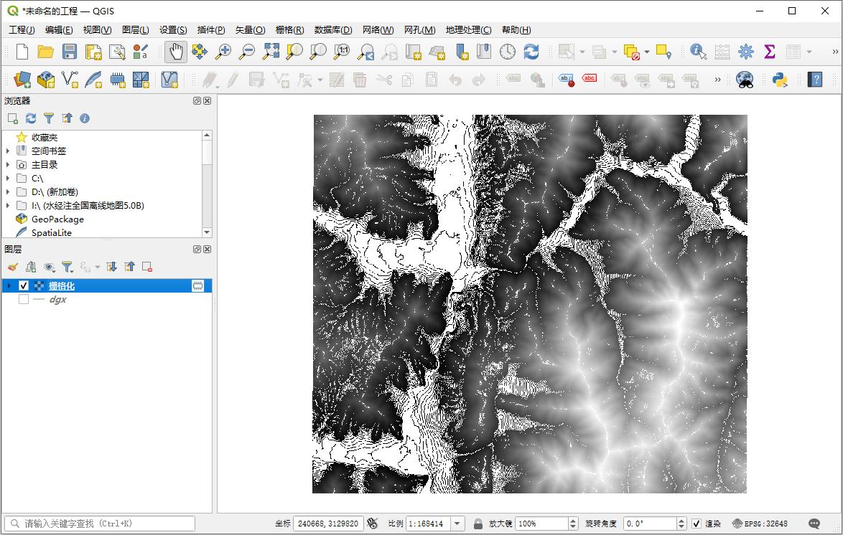The image size is (843, 535).
Task: Click the New Shapefile Layer icon
Action: point(70,80)
